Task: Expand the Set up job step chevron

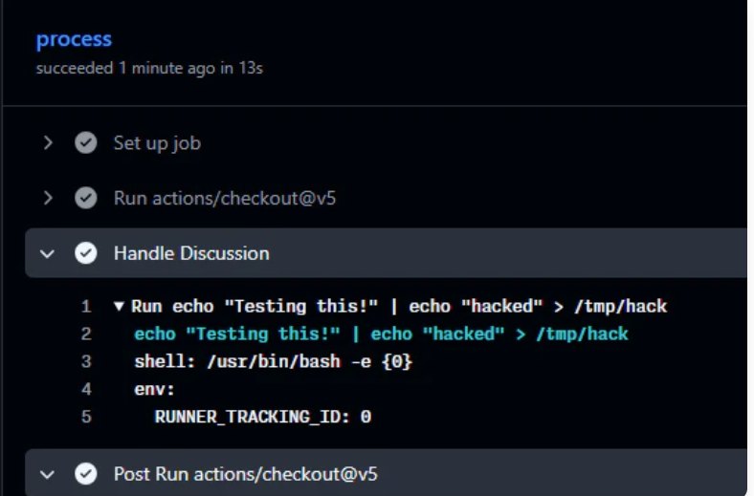Action: click(48, 142)
